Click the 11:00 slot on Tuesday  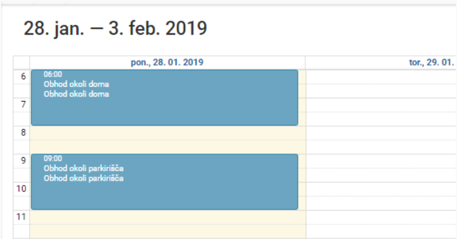pyautogui.click(x=381, y=217)
